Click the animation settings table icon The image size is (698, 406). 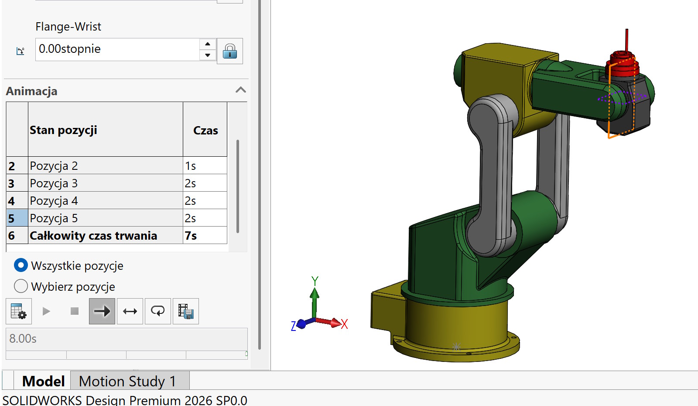pos(18,311)
